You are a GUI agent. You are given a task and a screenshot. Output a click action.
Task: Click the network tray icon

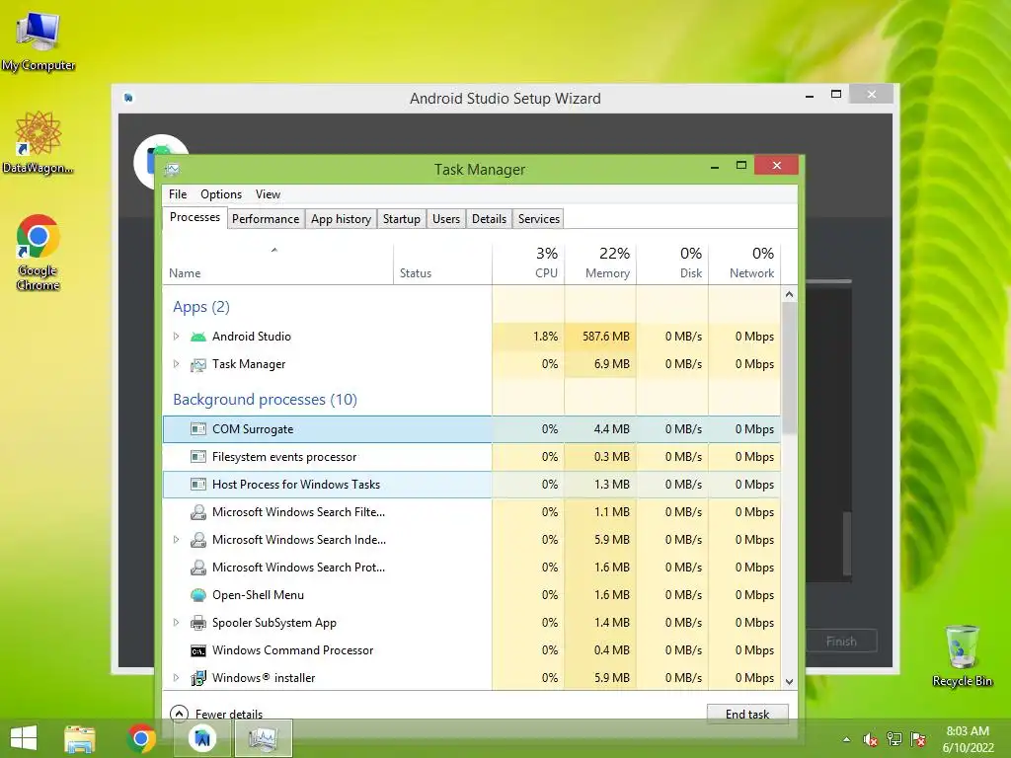coord(894,739)
